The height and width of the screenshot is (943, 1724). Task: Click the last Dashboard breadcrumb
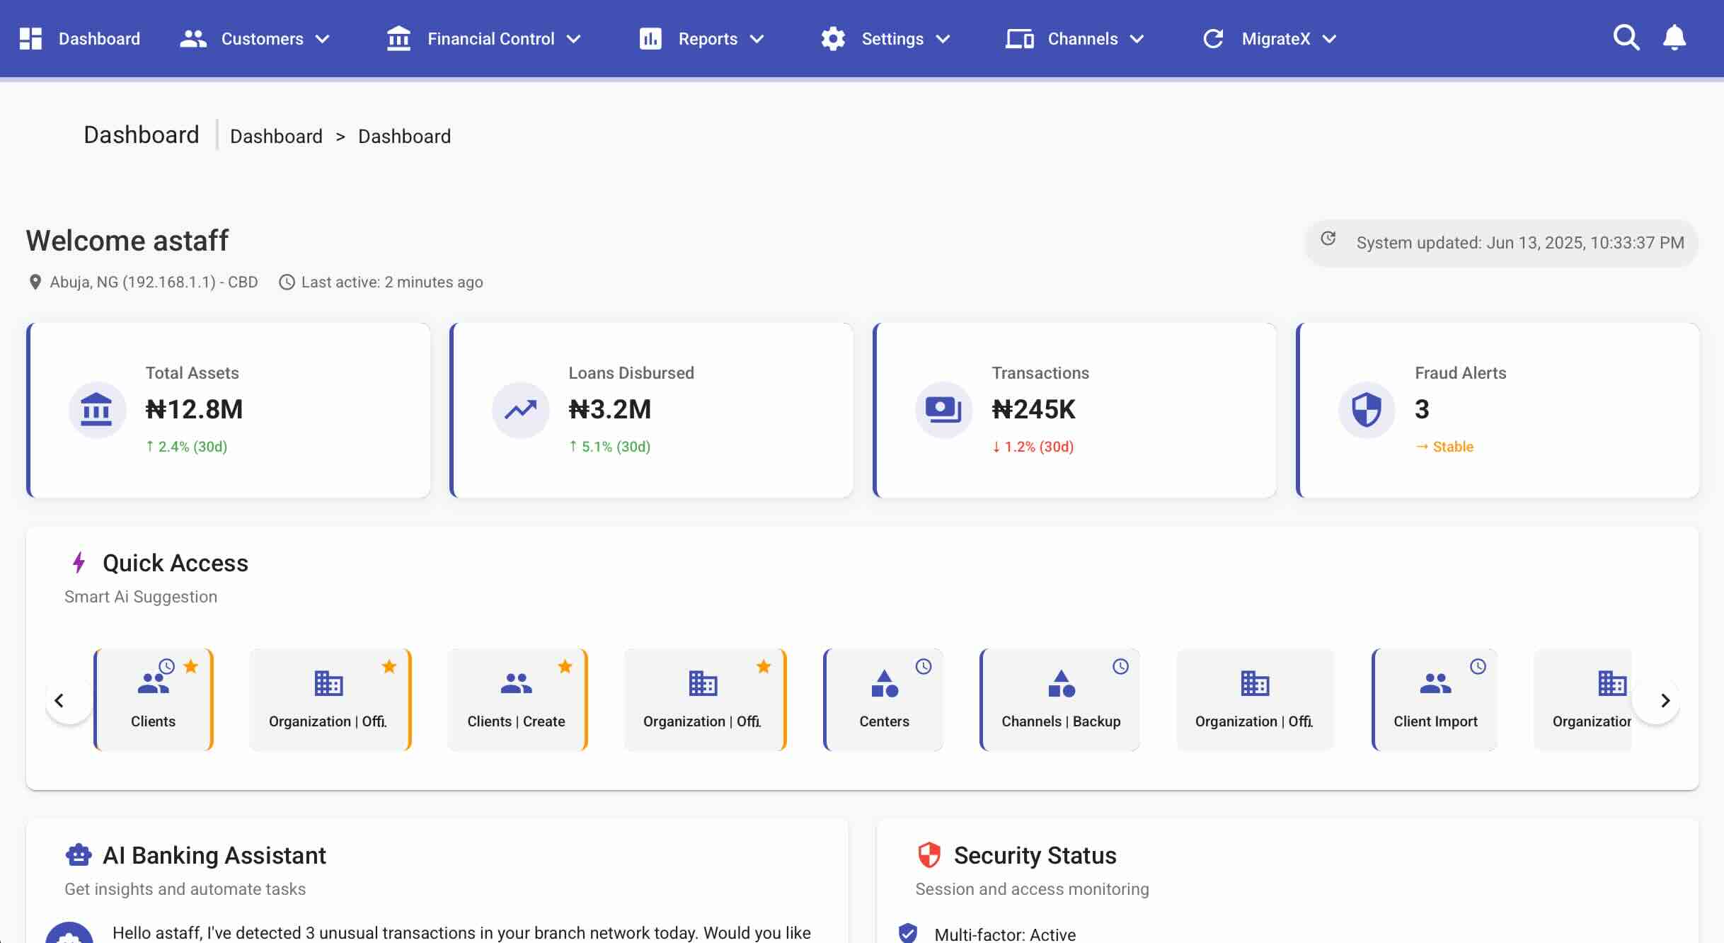[404, 136]
